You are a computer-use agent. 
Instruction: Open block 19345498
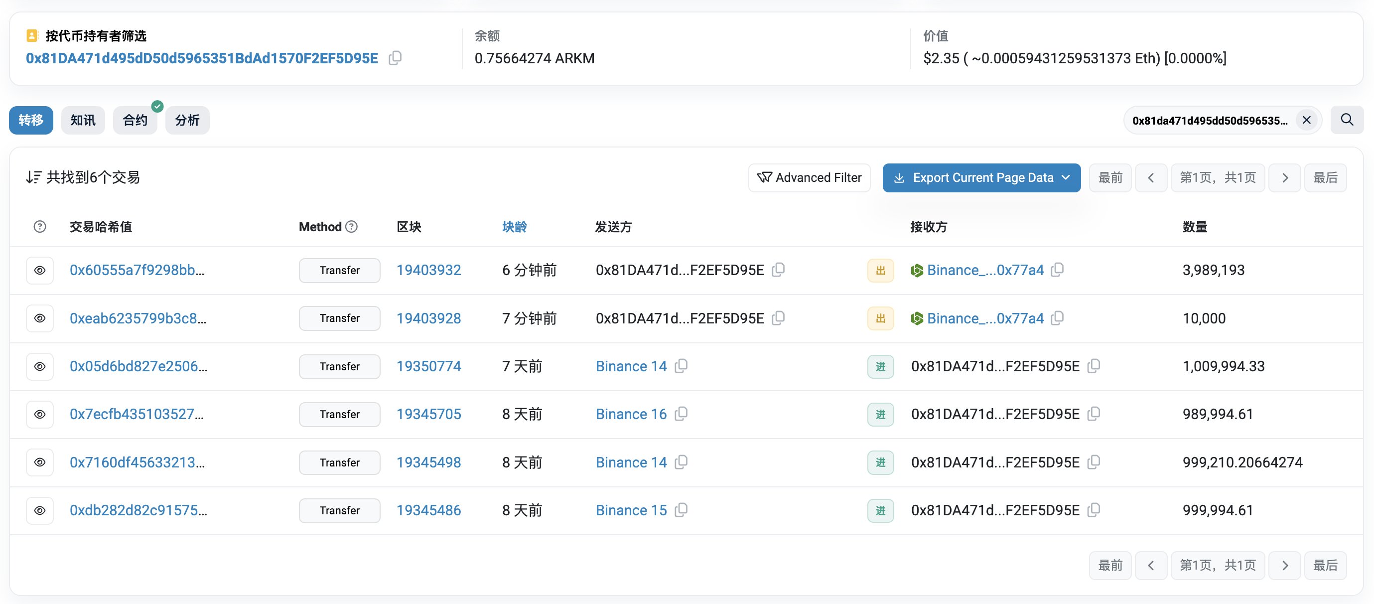[429, 462]
